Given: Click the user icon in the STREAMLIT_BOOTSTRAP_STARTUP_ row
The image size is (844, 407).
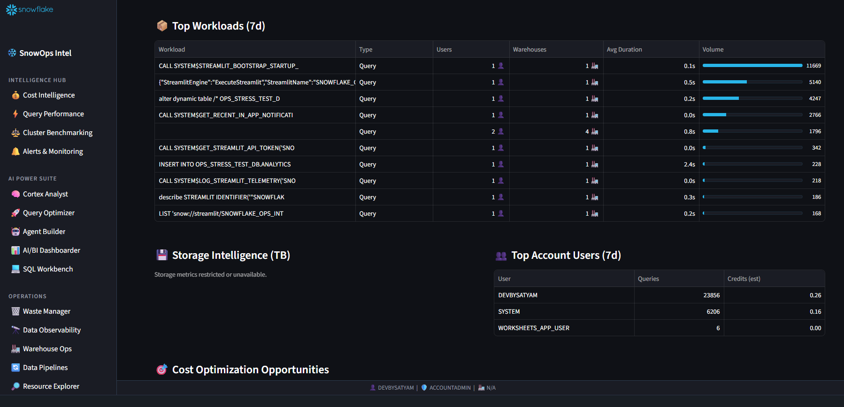Looking at the screenshot, I should click(x=501, y=66).
